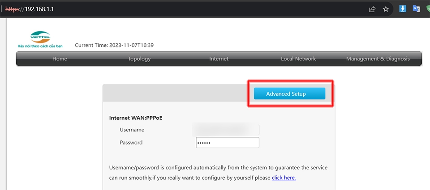Click the green shield extension icon
Screen dimensions: 430x190
[428, 8]
